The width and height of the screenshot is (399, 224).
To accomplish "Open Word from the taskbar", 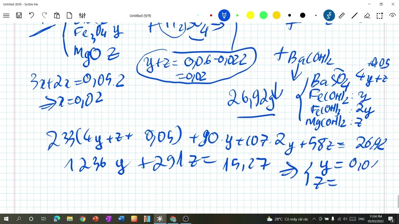I will pos(121,219).
